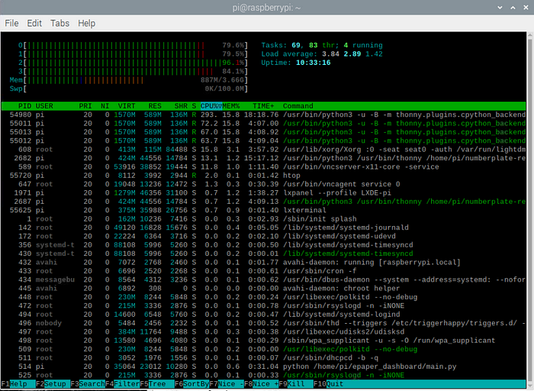This screenshot has height=391, width=534.
Task: Select the epaper_dashboard main.py row
Action: click(264, 367)
